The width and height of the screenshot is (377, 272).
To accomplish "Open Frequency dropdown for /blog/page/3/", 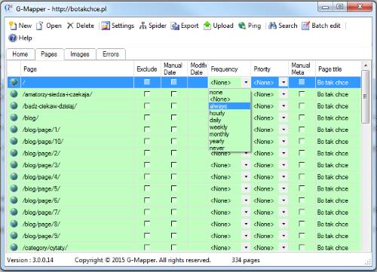I will [x=246, y=165].
